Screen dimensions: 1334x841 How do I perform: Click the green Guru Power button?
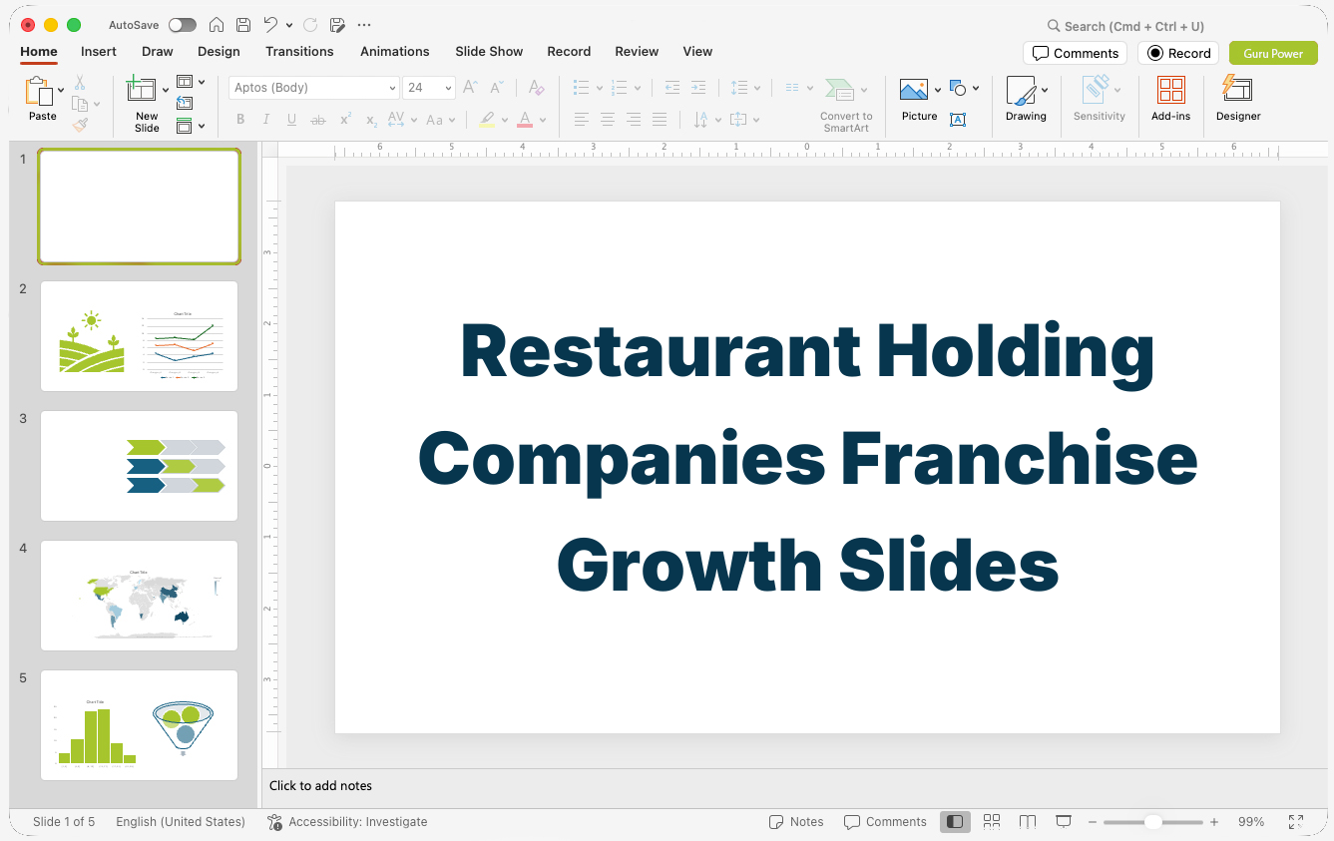tap(1273, 53)
